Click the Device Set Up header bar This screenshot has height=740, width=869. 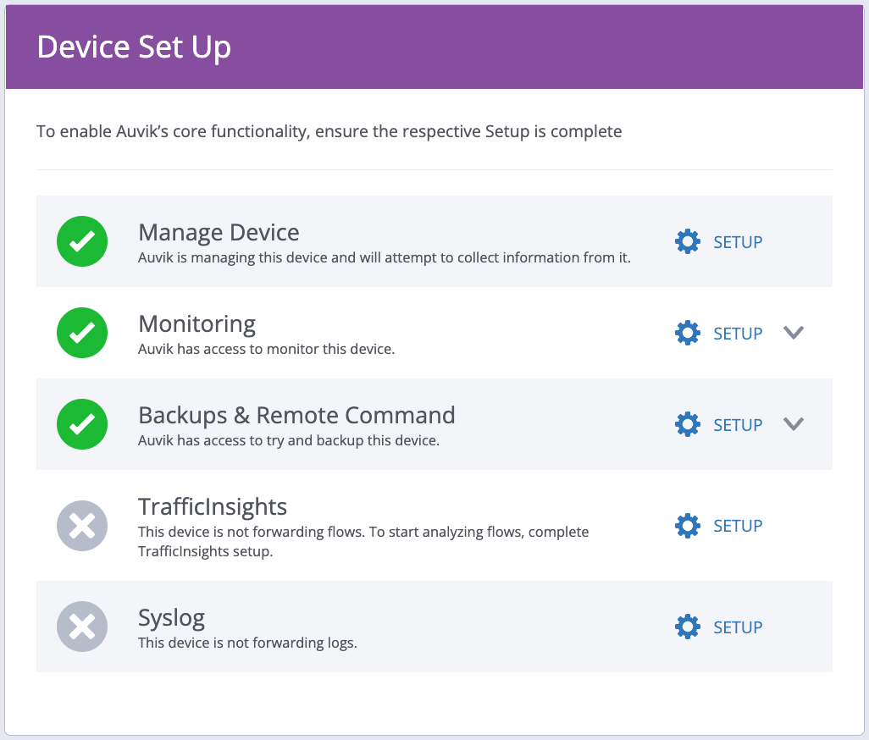click(434, 47)
